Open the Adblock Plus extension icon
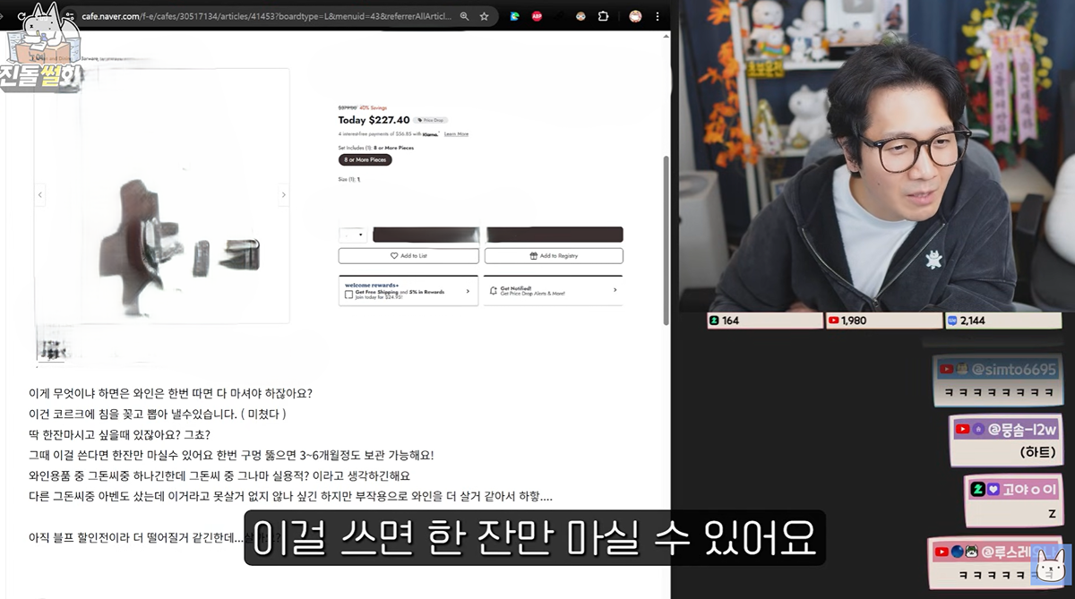The width and height of the screenshot is (1075, 599). (537, 16)
